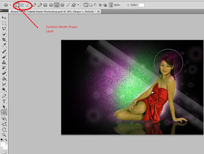Select the Blur/Smudge tool in toolbox

pyautogui.click(x=4, y=84)
